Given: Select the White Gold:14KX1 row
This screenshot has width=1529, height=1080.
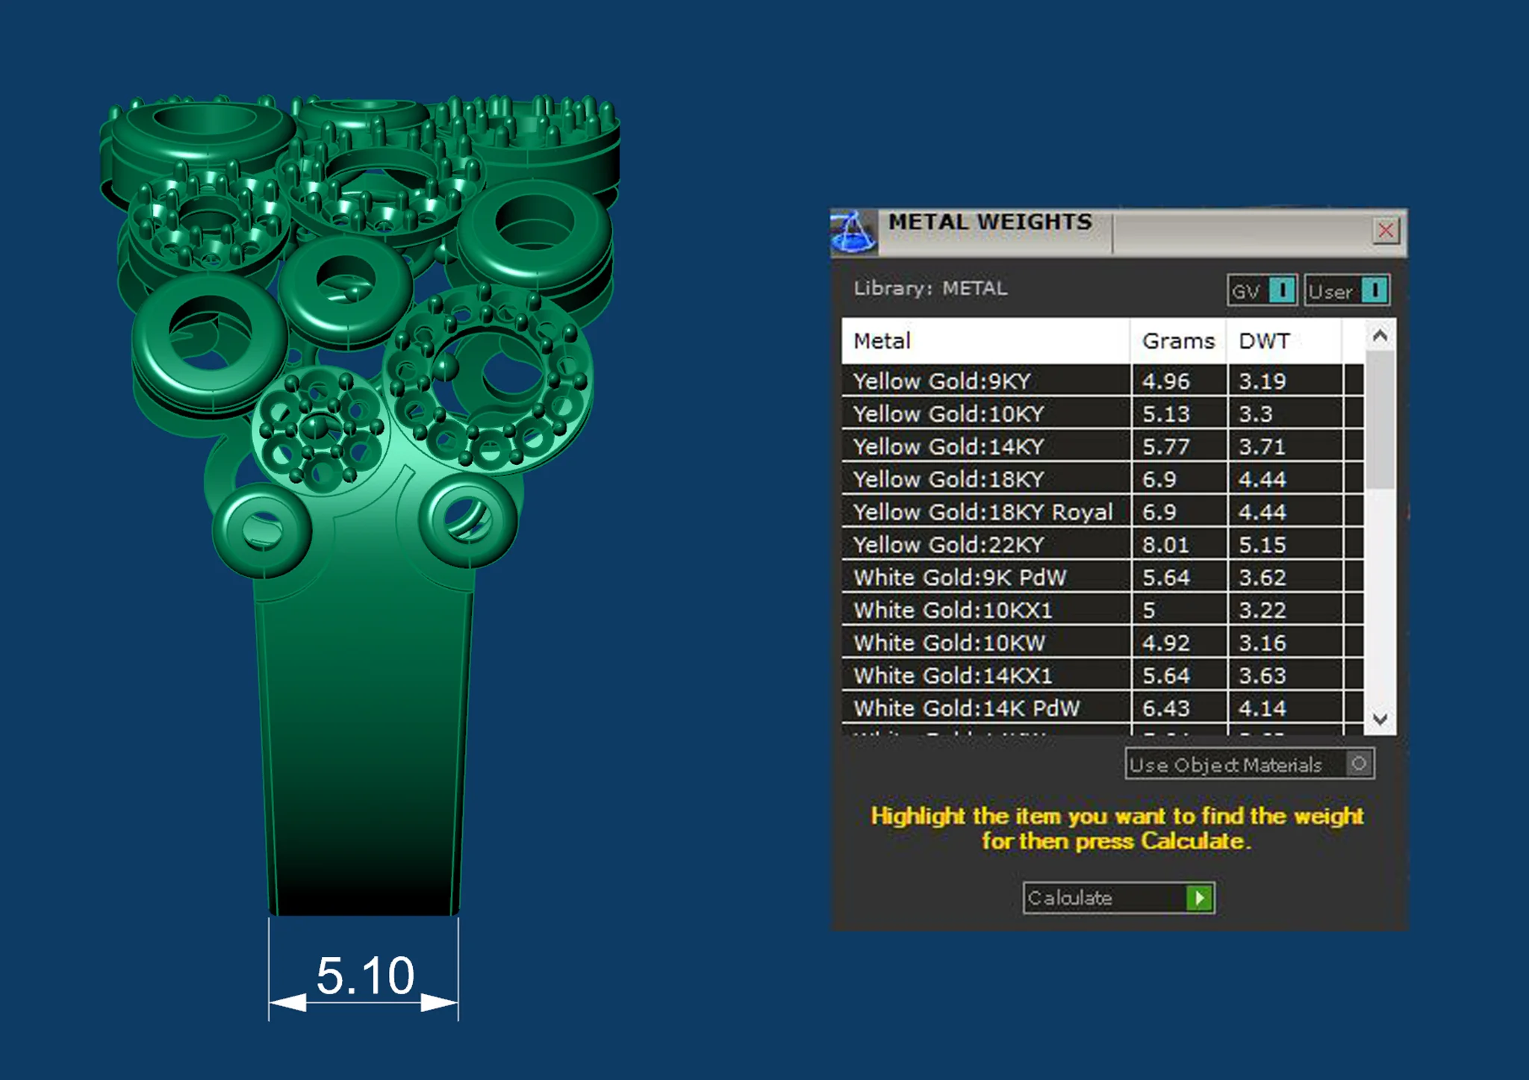Looking at the screenshot, I should point(1103,675).
